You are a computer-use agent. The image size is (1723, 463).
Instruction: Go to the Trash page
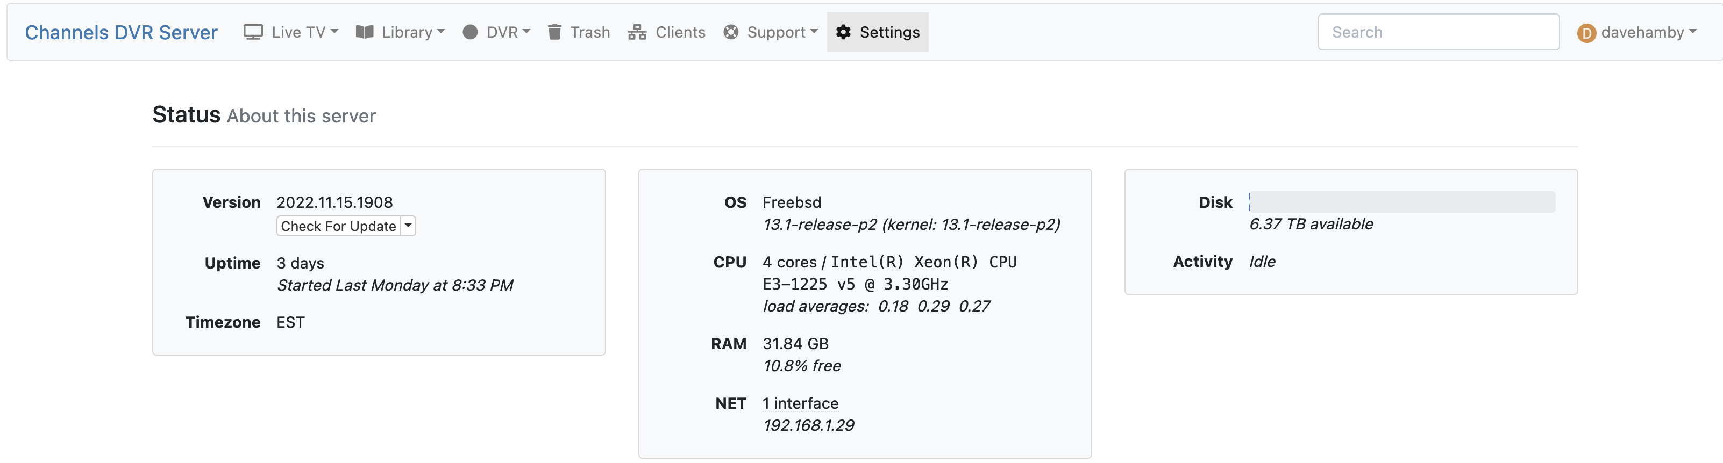589,32
